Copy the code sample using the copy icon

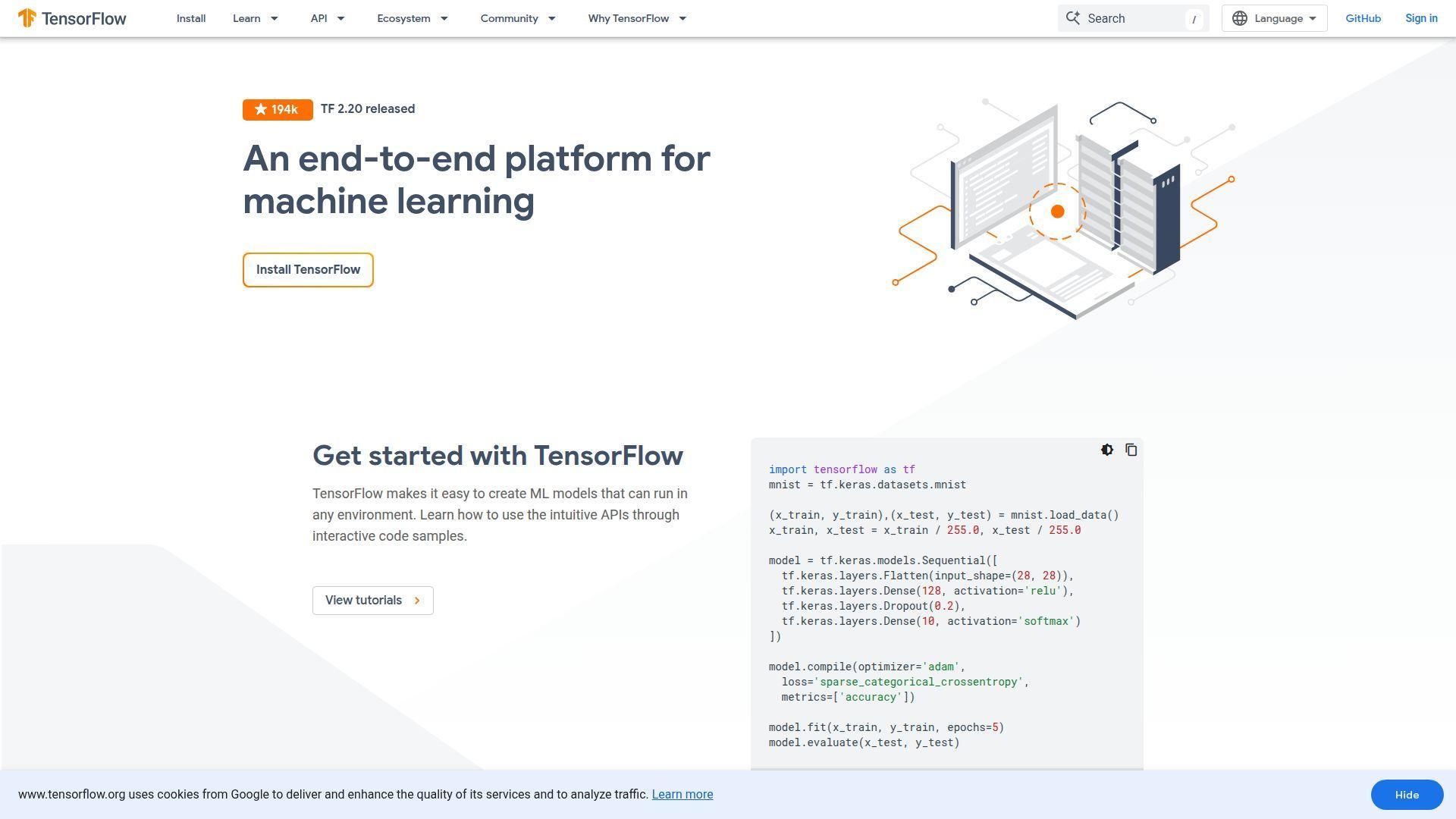click(1131, 450)
